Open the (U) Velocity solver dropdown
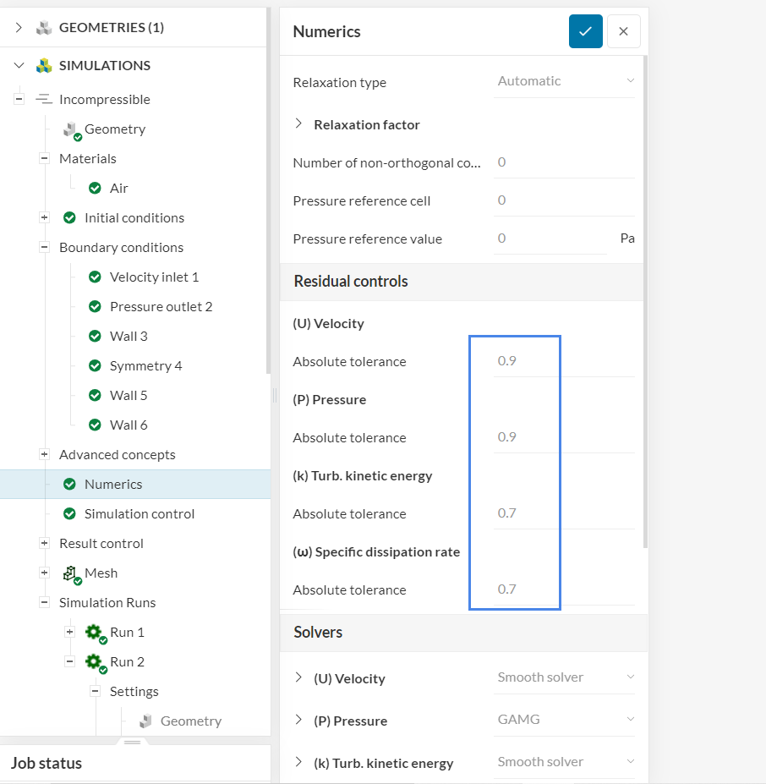 coord(565,677)
